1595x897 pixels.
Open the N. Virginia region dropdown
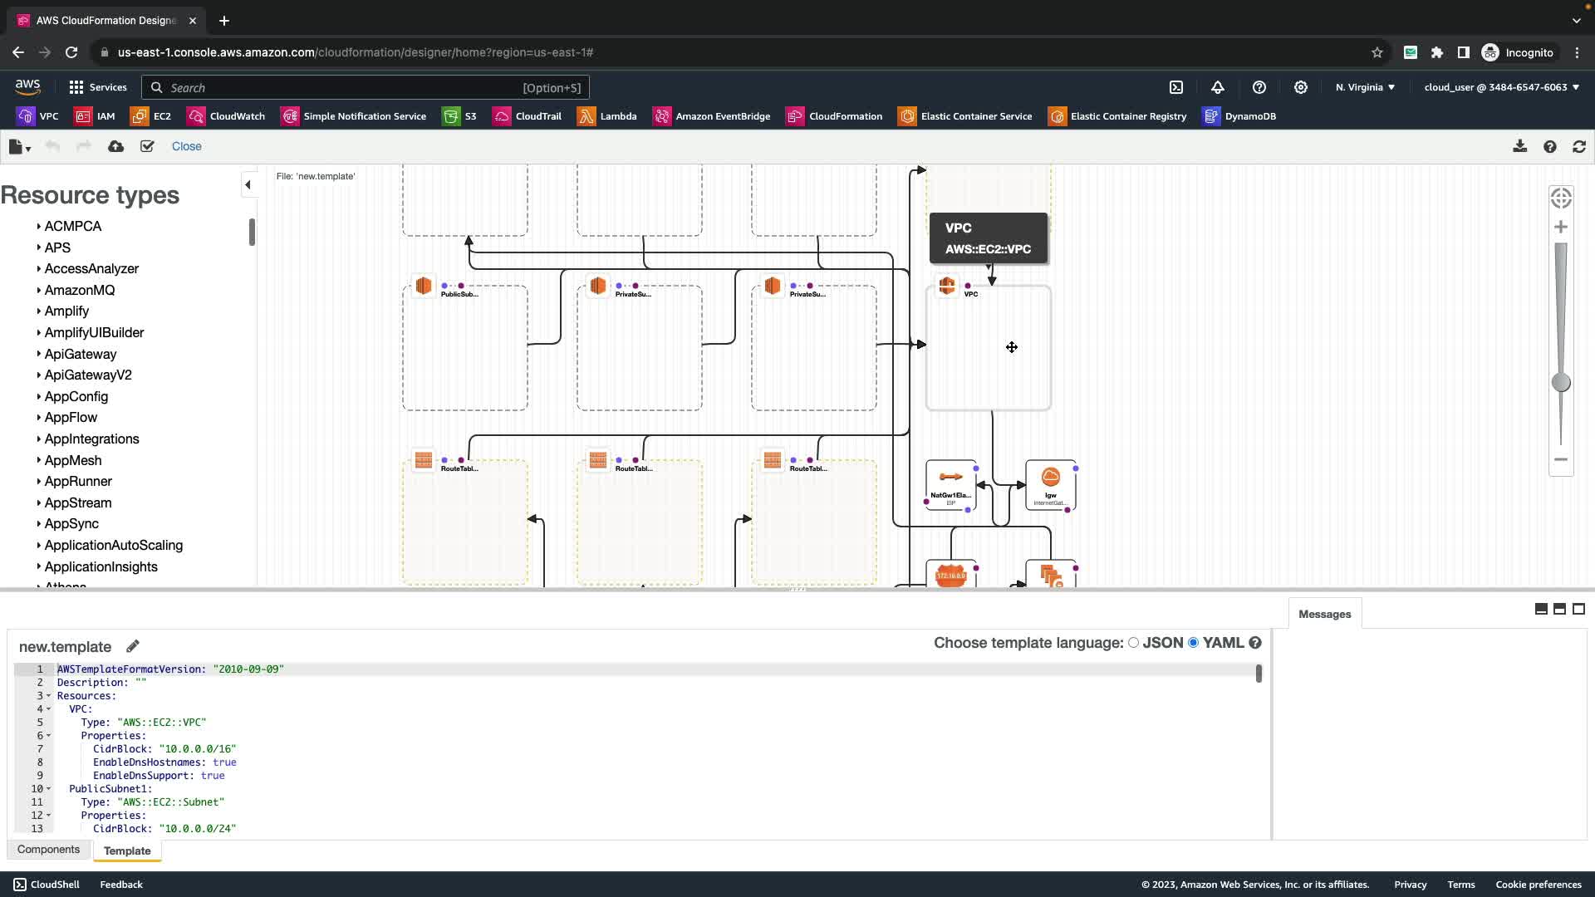(1365, 87)
